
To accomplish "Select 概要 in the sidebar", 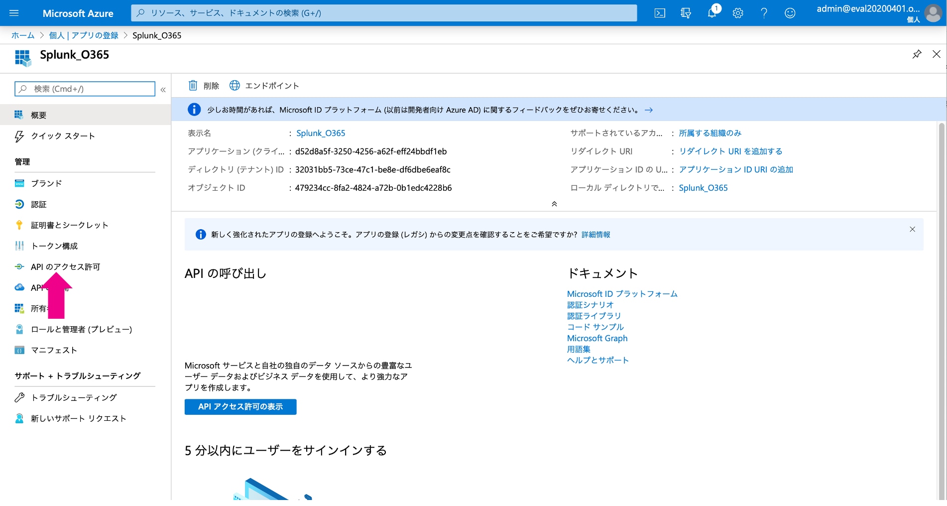I will point(85,115).
